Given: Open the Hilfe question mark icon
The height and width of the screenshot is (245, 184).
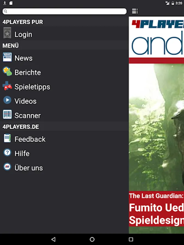Looking at the screenshot, I should point(7,152).
